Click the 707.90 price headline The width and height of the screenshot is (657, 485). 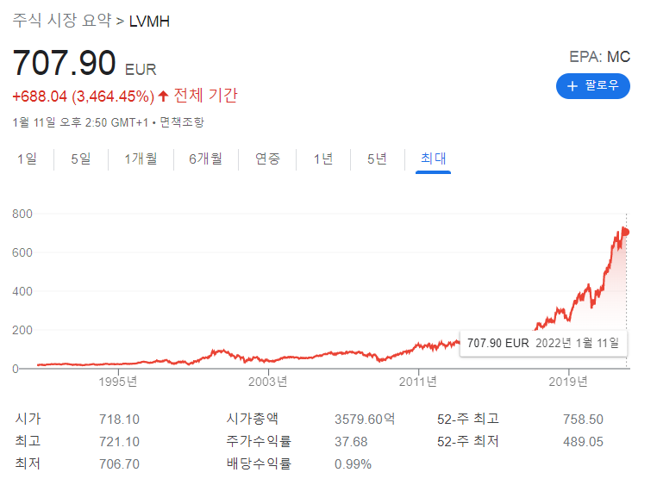(x=64, y=63)
